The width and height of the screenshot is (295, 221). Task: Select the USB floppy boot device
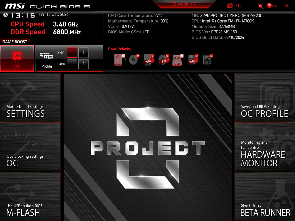(192, 60)
